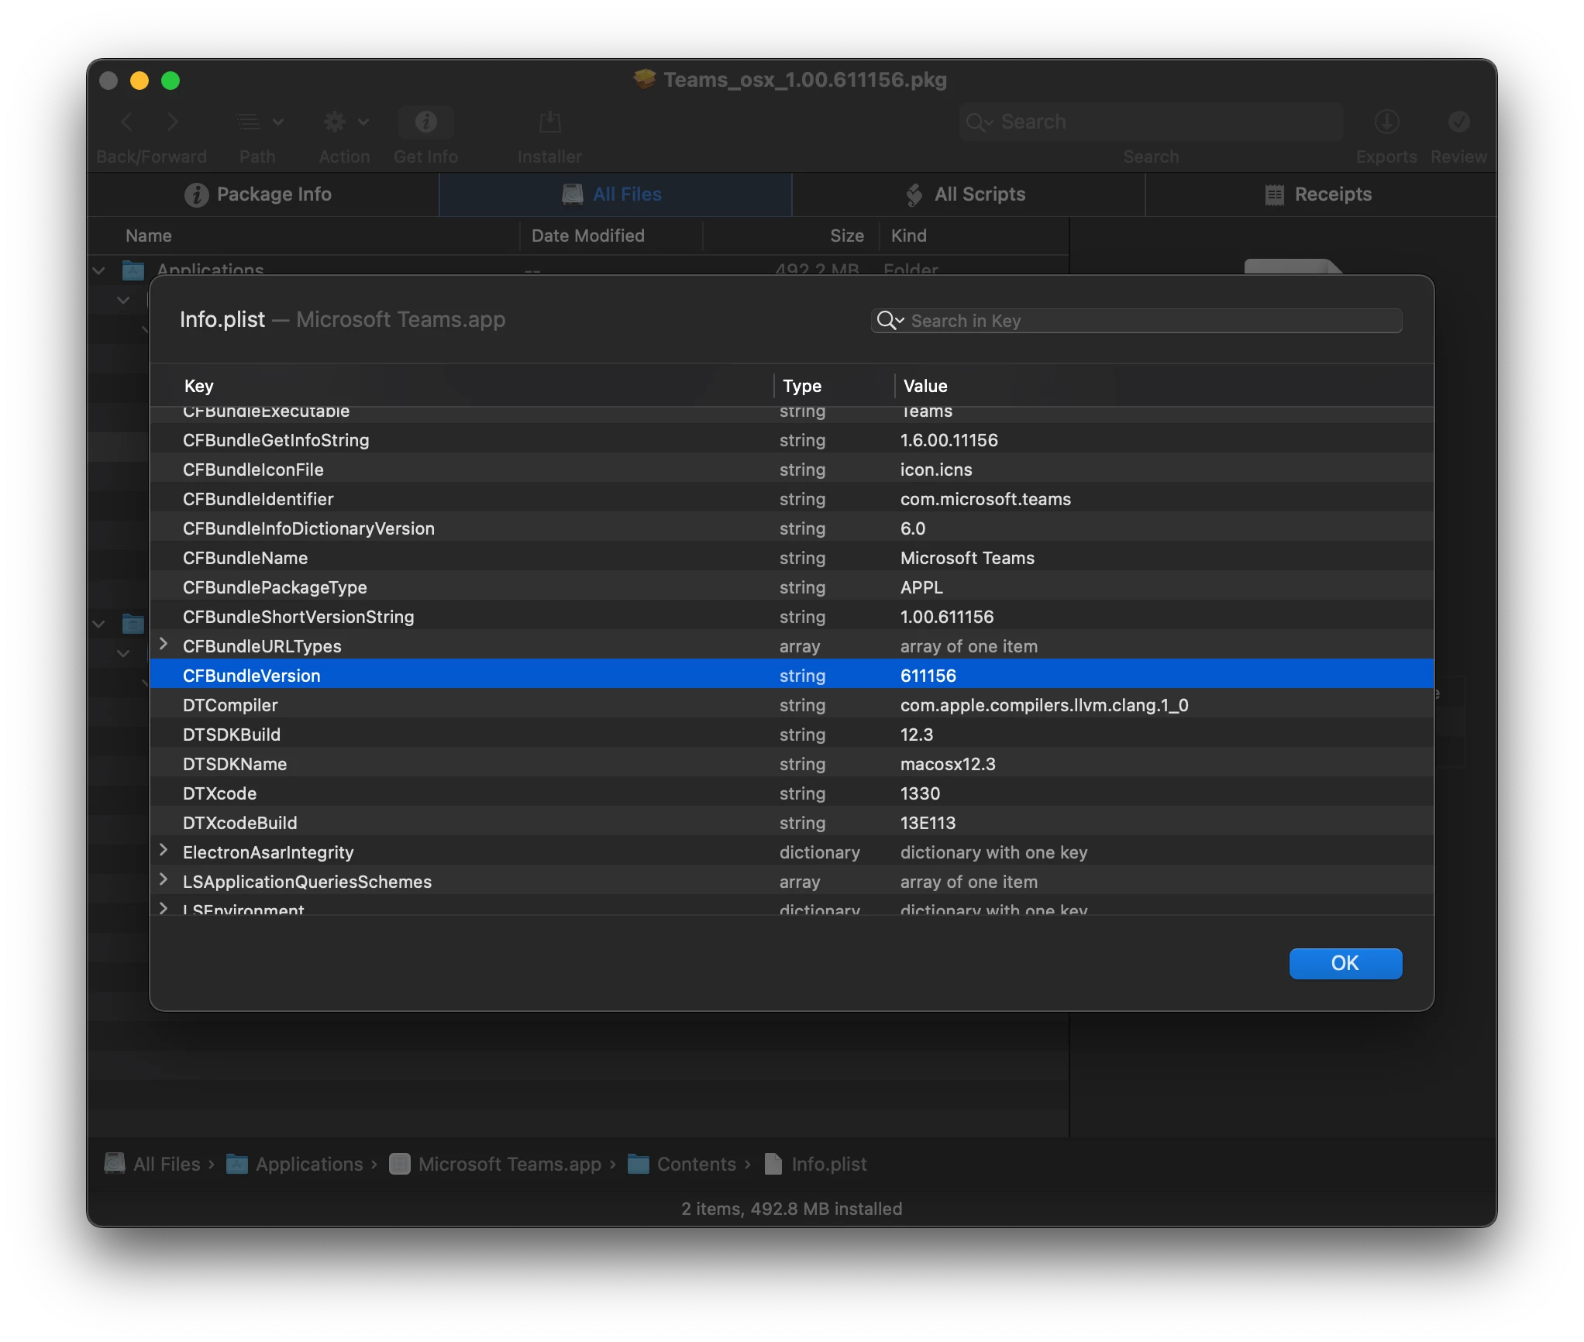The image size is (1584, 1342).
Task: Click Microsoft Teams.app in path bar
Action: [496, 1164]
